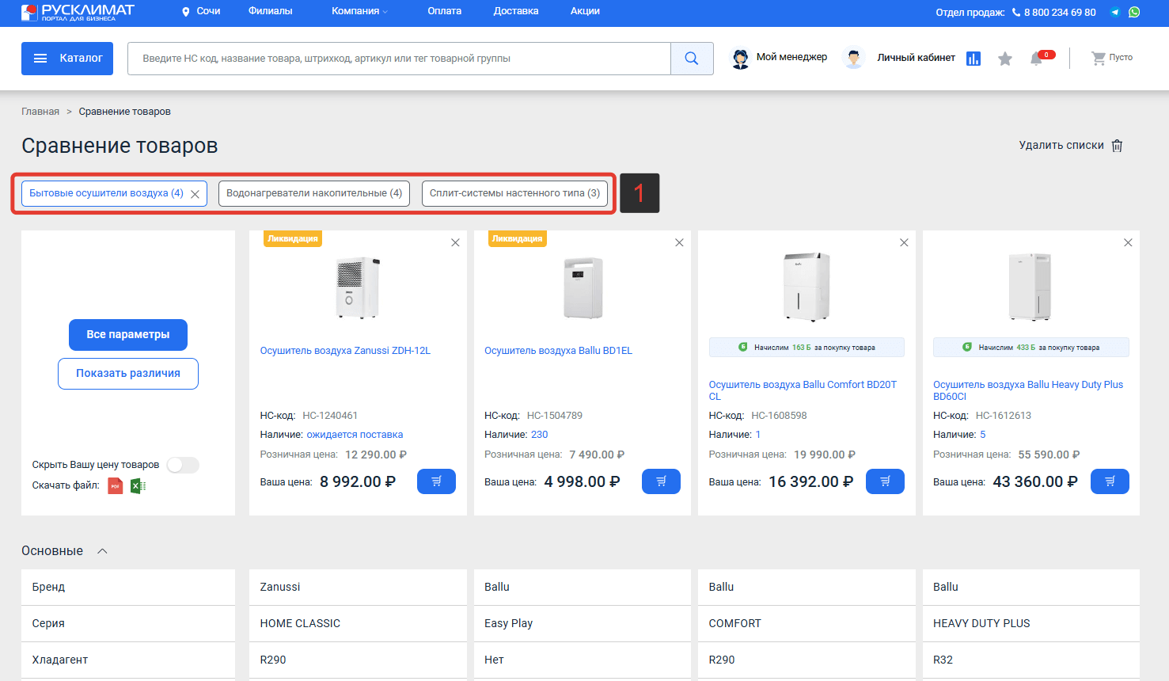1169x681 pixels.
Task: Expand the Компания dropdown menu
Action: [360, 11]
